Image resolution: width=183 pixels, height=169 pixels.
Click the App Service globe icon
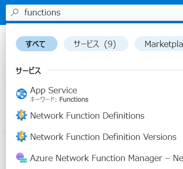click(21, 94)
